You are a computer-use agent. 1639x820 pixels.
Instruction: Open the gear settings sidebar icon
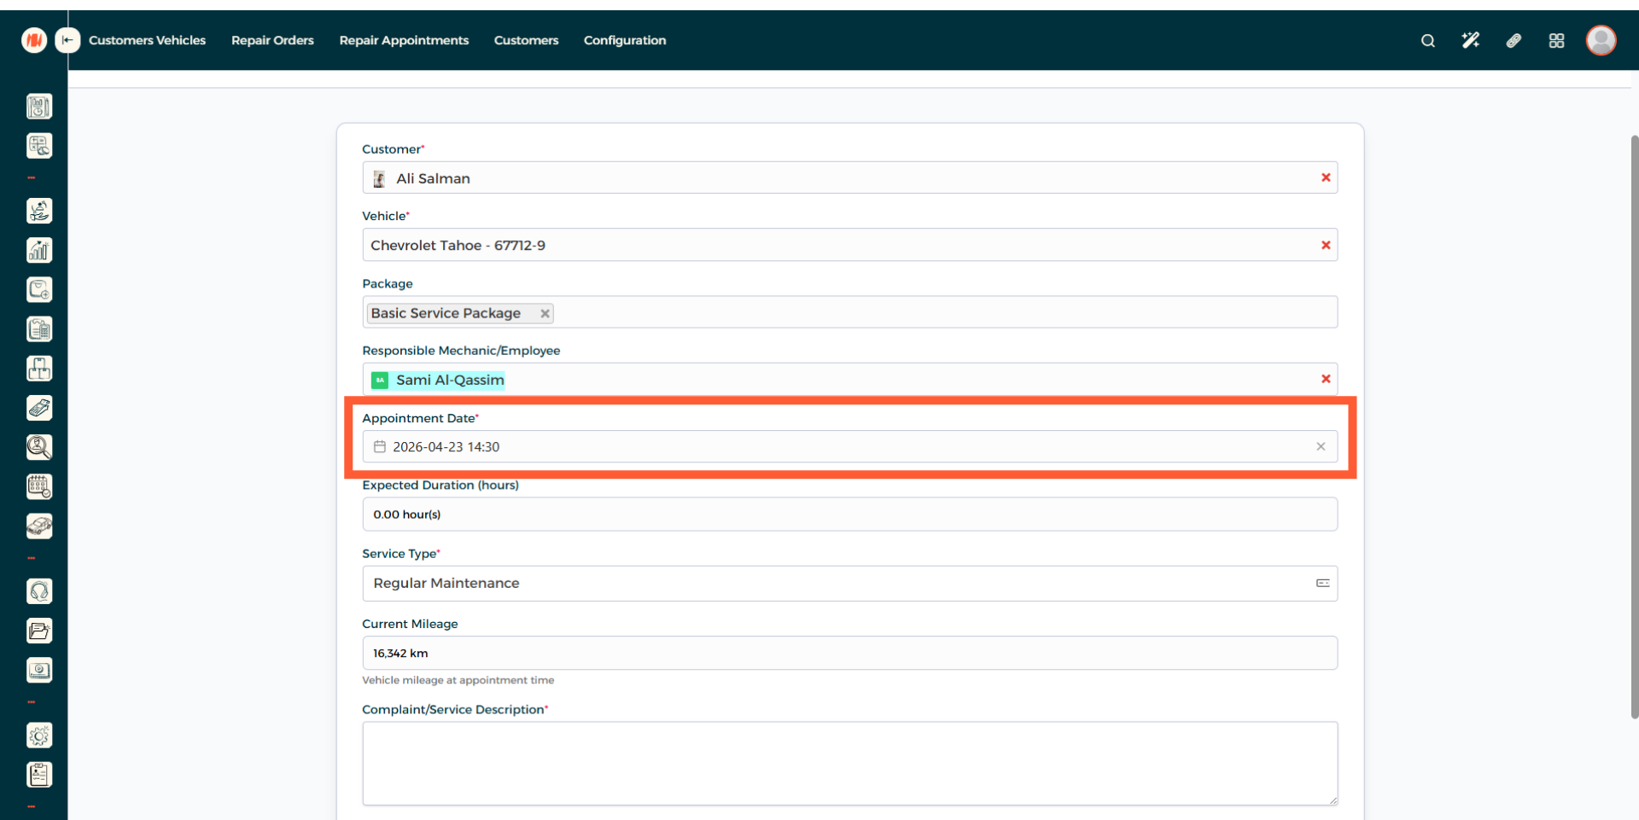39,736
